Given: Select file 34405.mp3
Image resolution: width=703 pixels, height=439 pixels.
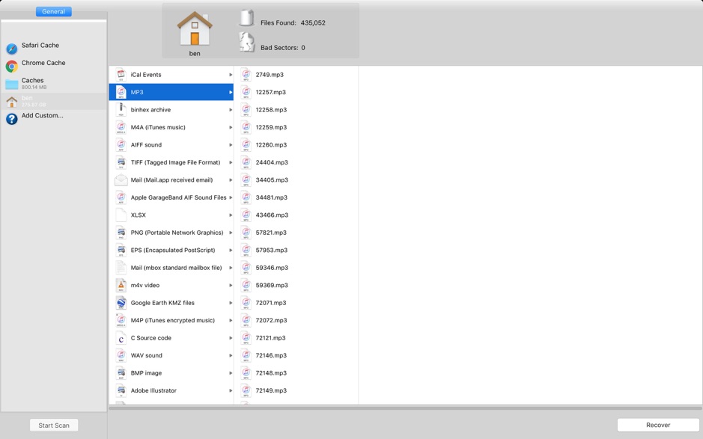Looking at the screenshot, I should point(296,179).
